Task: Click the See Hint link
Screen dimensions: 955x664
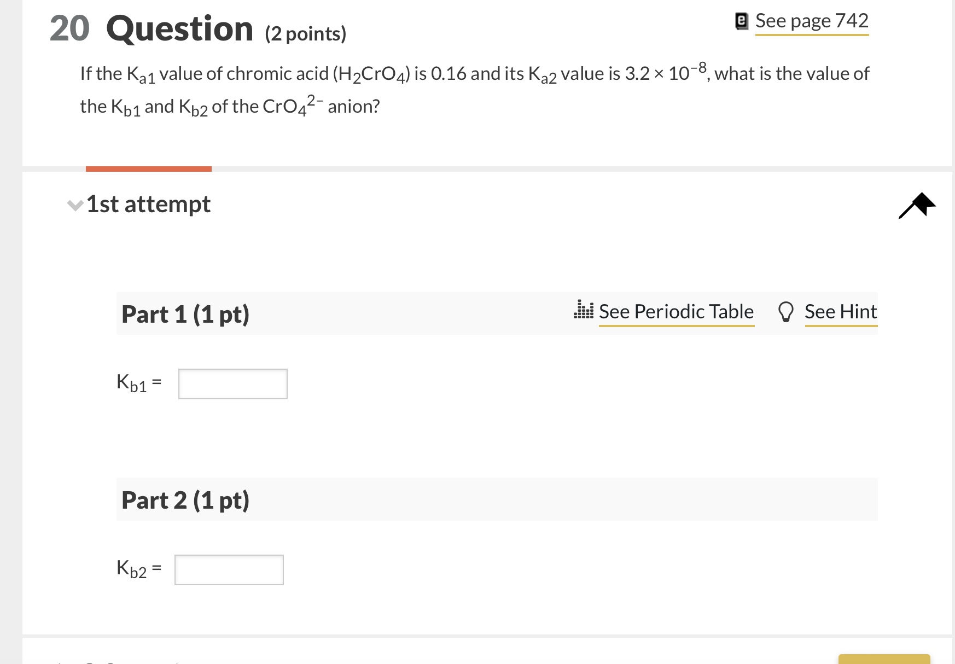Action: click(x=841, y=312)
